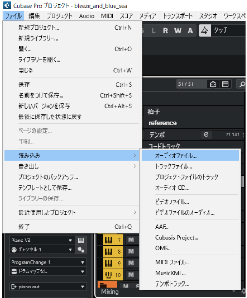This screenshot has width=247, height=298.
Task: Open the ProgramChange 1 dropdown
Action: [48, 262]
